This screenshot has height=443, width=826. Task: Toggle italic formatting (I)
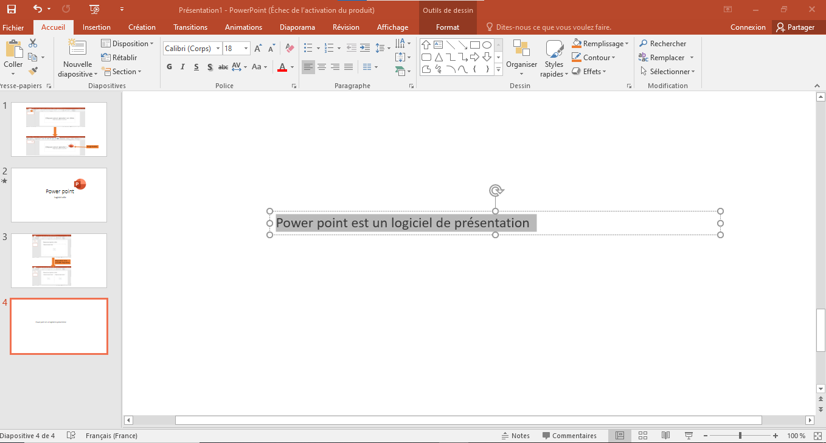(x=182, y=67)
